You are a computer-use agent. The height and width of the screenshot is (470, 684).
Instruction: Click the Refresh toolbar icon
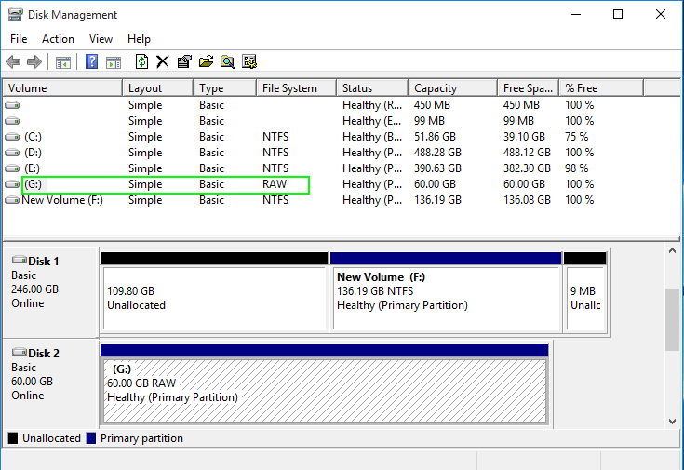[141, 61]
